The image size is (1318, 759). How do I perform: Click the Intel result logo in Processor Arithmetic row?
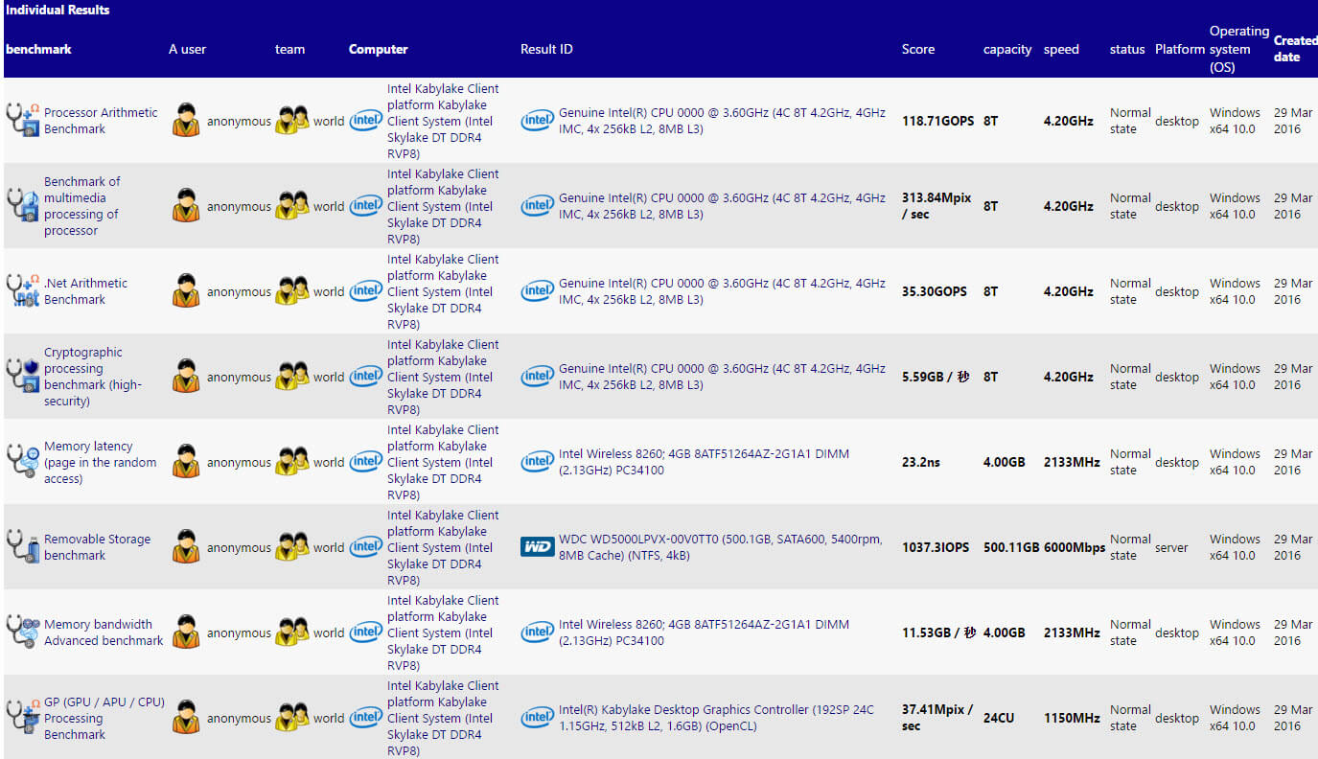click(537, 121)
